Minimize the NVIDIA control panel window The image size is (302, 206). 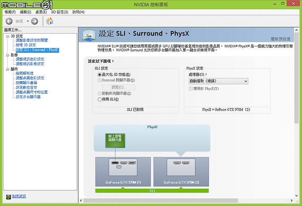click(x=275, y=4)
